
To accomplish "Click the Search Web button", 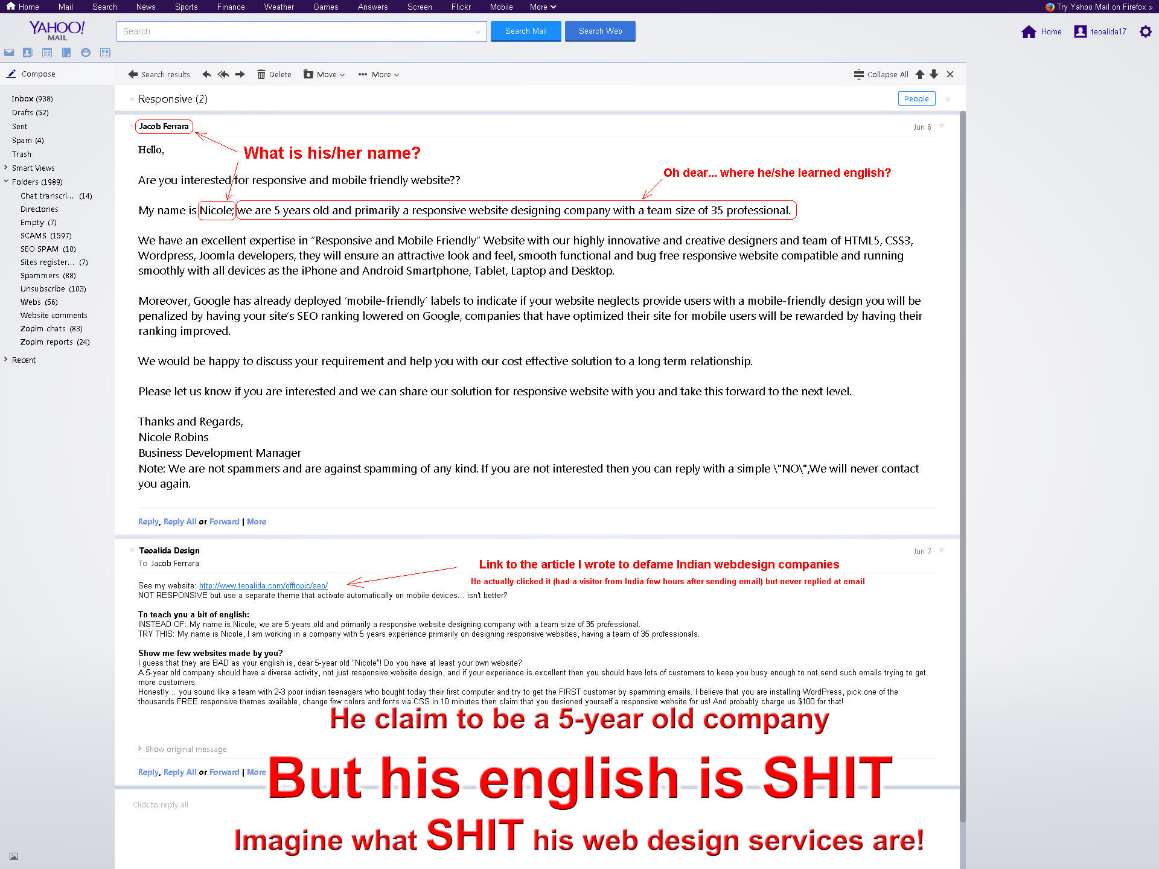I will (600, 31).
